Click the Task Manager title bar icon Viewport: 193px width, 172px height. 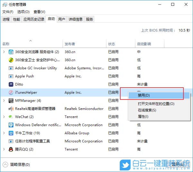point(5,5)
